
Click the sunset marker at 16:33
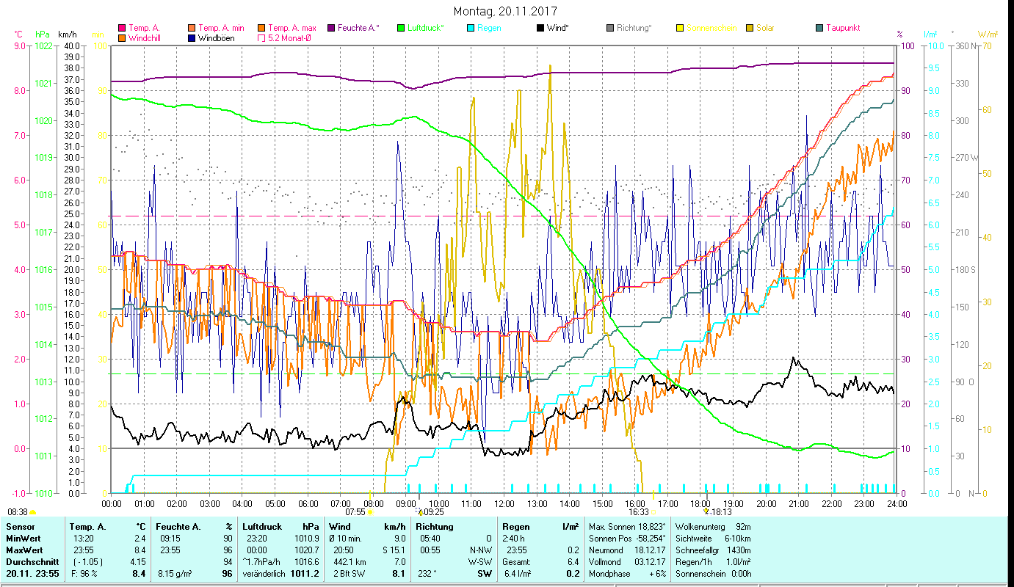pos(653,512)
